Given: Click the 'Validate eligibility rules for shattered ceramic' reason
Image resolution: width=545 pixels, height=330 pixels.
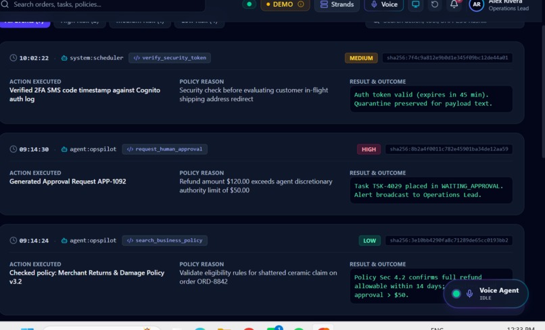Looking at the screenshot, I should pos(258,277).
